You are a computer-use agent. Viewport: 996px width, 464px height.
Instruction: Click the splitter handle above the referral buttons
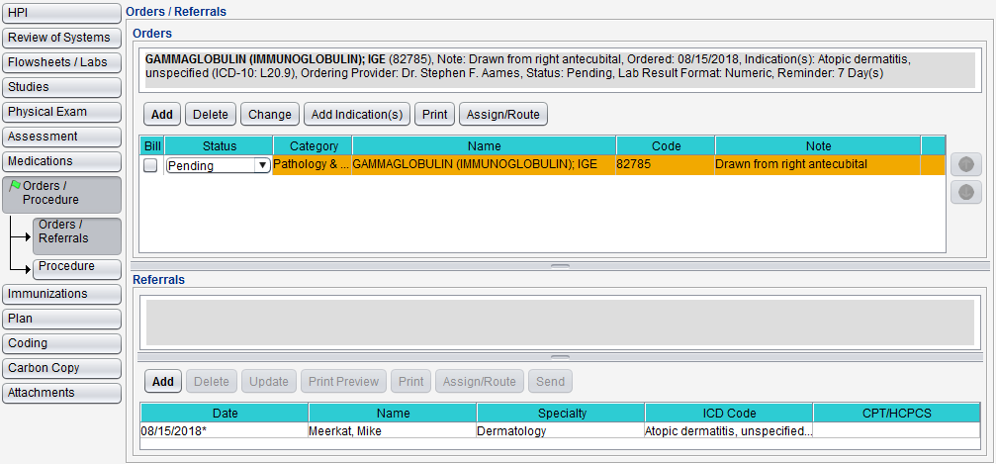[560, 356]
